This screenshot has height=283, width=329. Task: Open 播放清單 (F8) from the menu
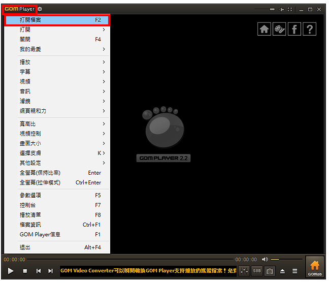tap(57, 215)
